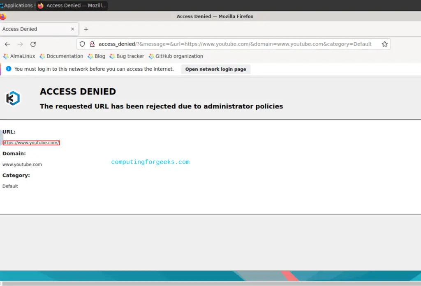
Task: Reload the Access Denied page
Action: 33,44
